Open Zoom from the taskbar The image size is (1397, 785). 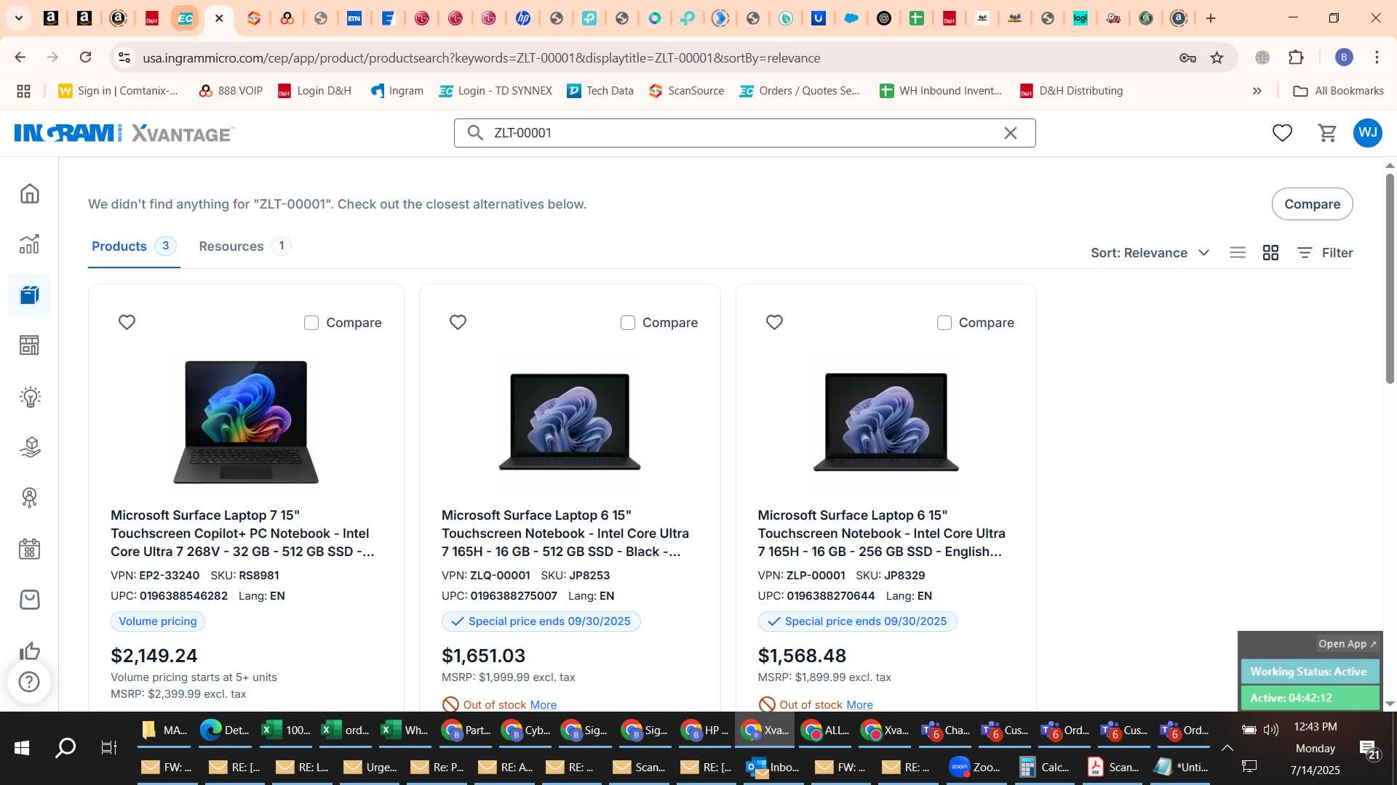click(975, 768)
